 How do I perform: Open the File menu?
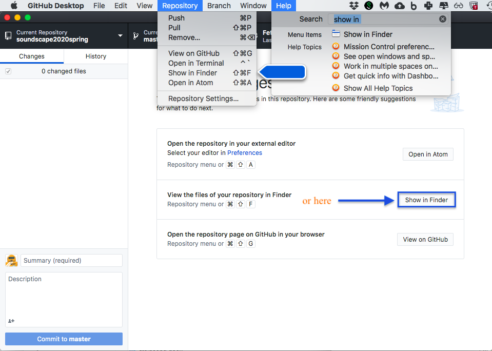99,6
